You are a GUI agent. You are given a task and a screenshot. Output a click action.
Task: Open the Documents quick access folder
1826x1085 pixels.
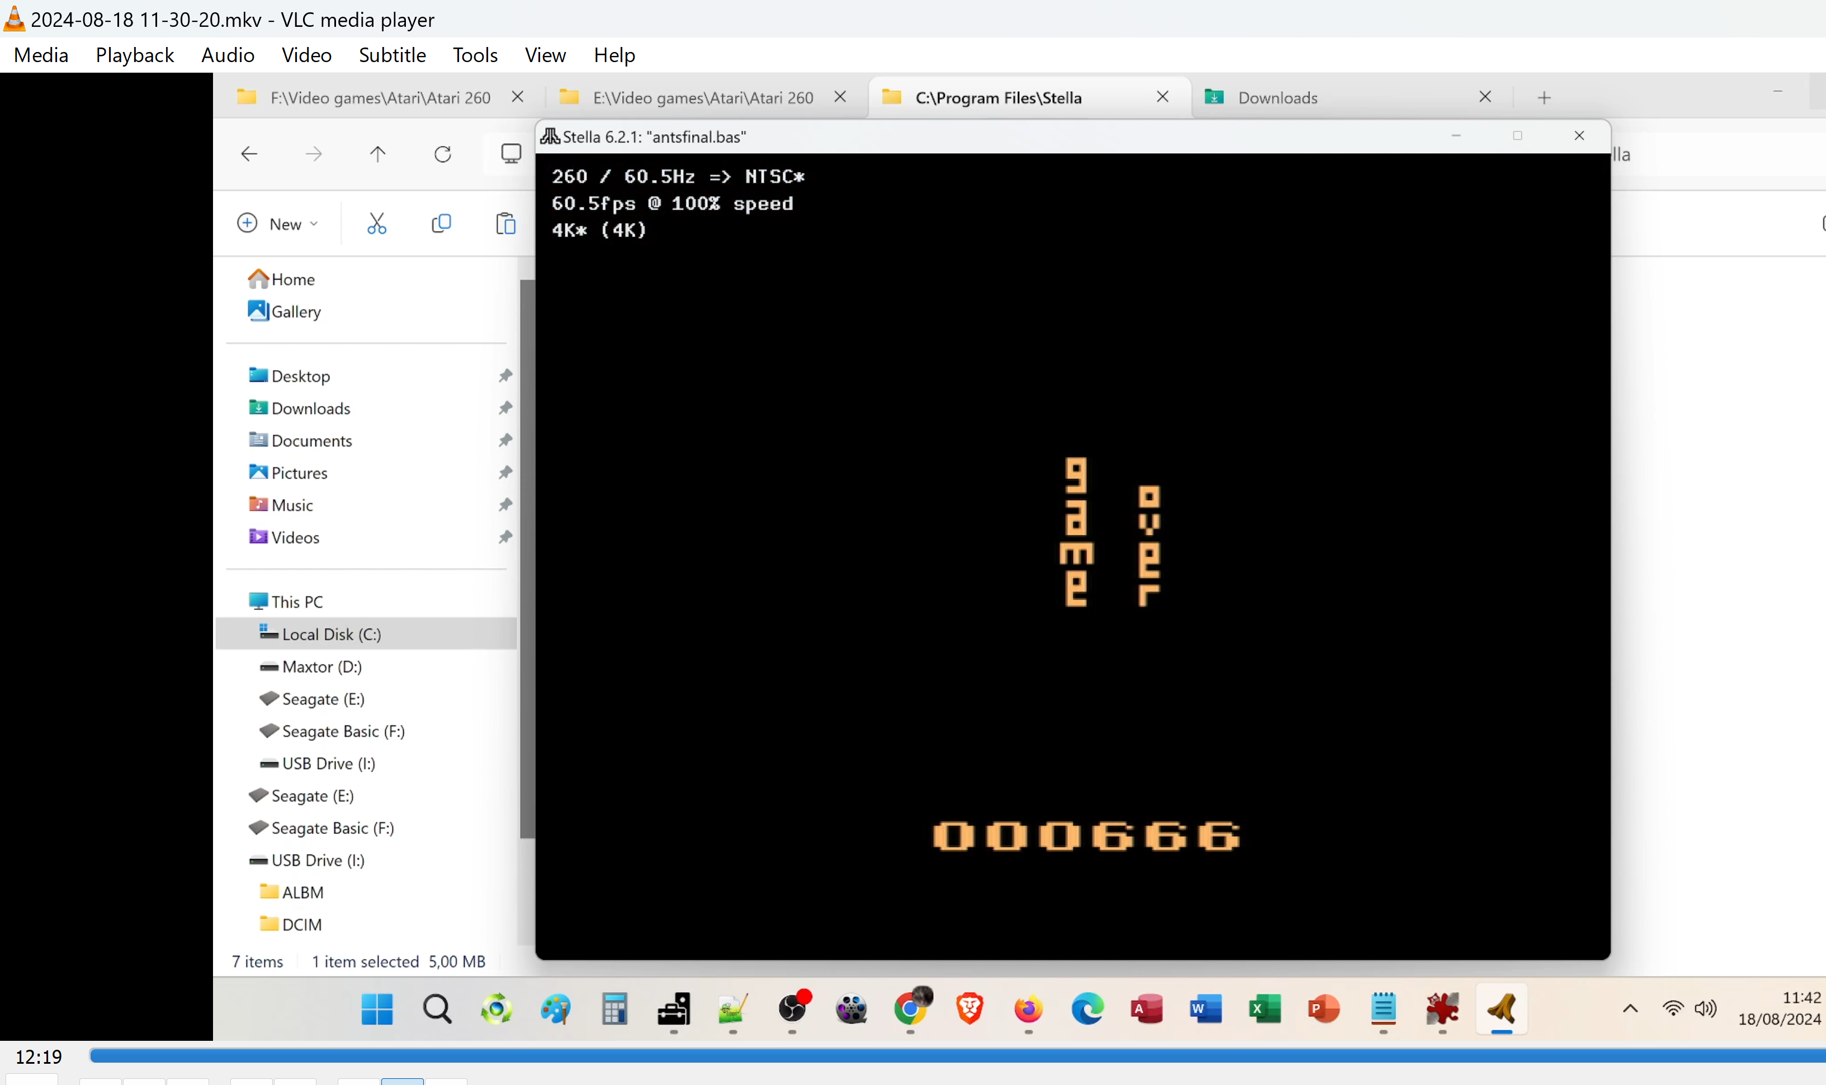coord(311,440)
